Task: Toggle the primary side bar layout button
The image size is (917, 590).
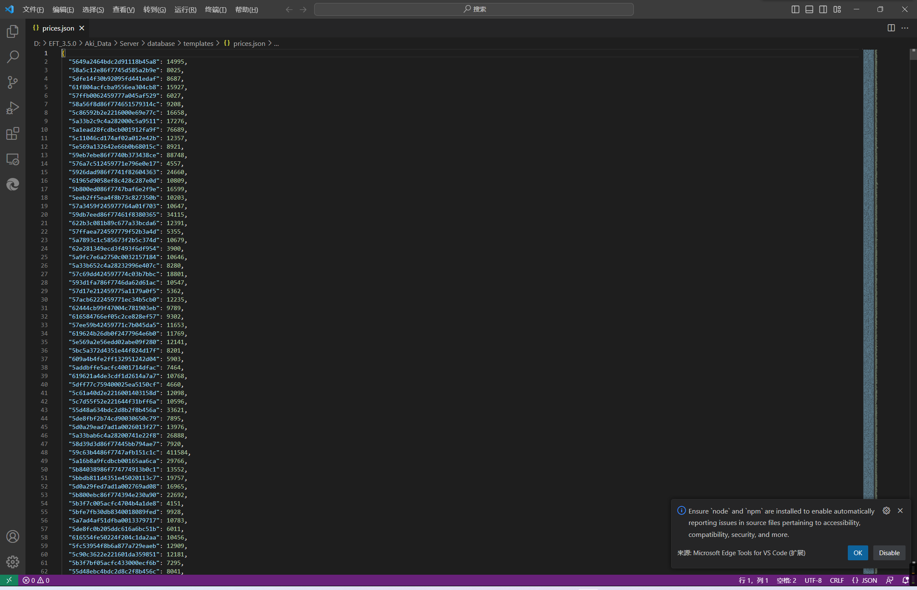Action: tap(796, 9)
